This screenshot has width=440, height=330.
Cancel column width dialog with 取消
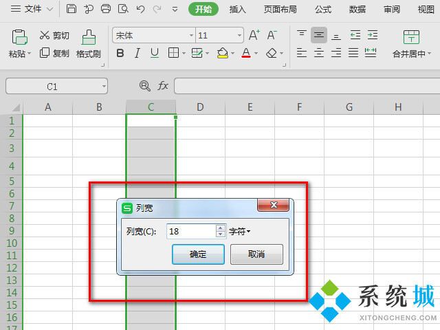(256, 254)
